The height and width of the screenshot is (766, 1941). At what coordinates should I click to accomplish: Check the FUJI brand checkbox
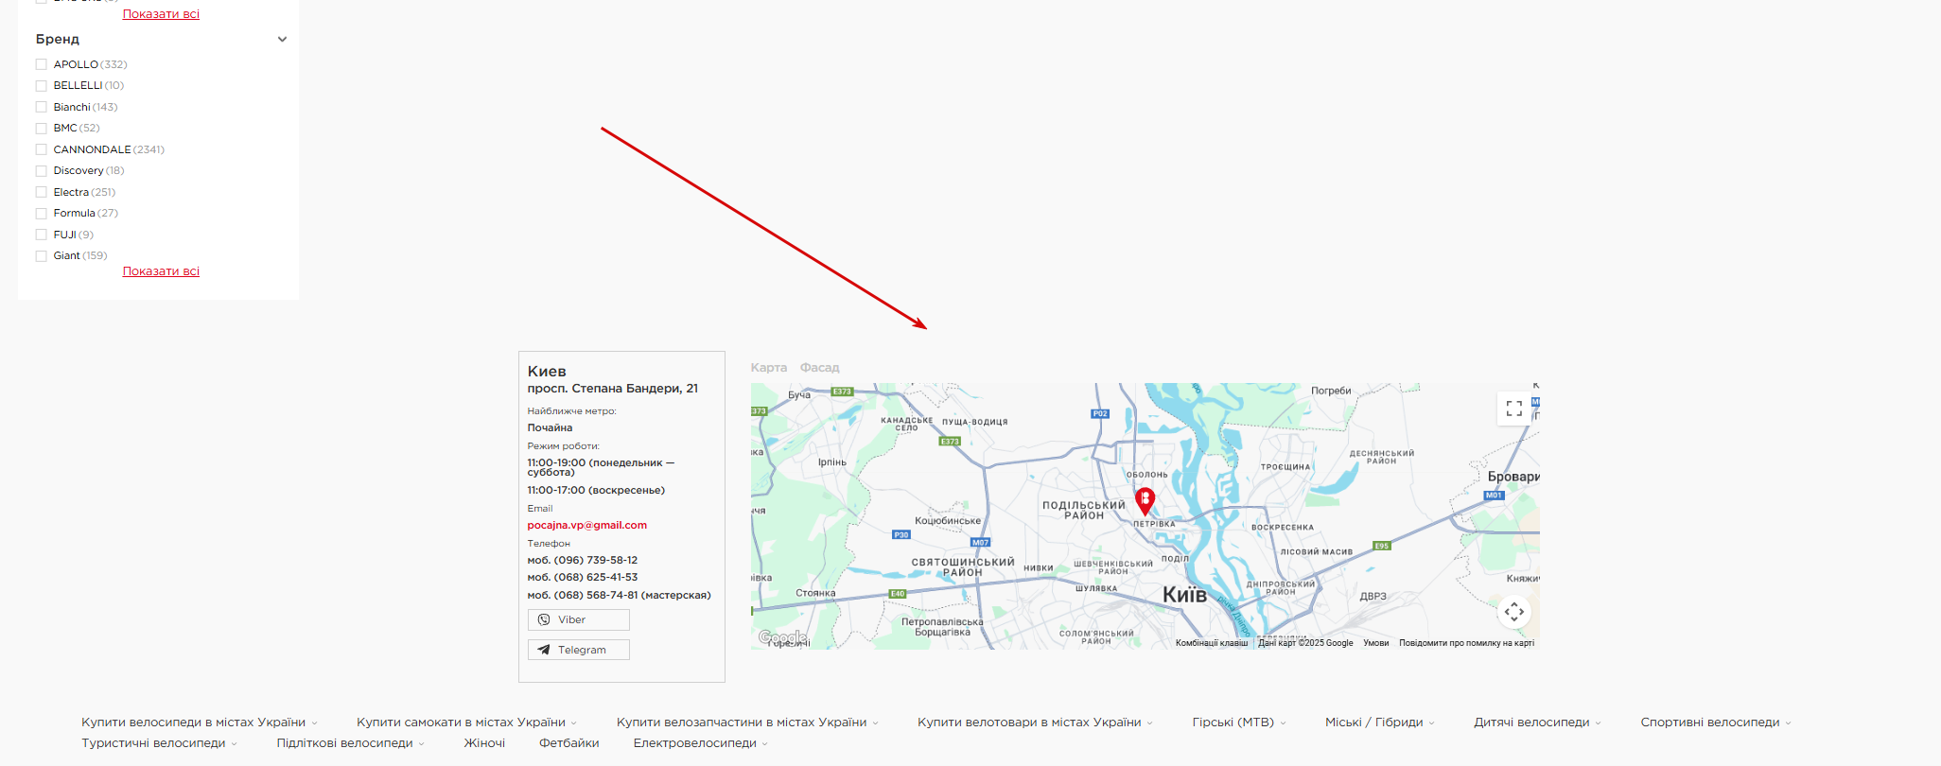41,235
